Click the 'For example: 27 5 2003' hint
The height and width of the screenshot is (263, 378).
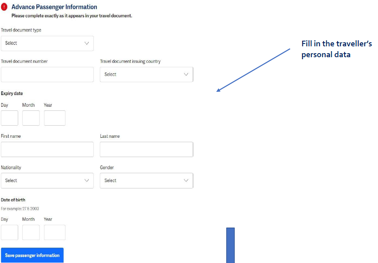[20, 209]
